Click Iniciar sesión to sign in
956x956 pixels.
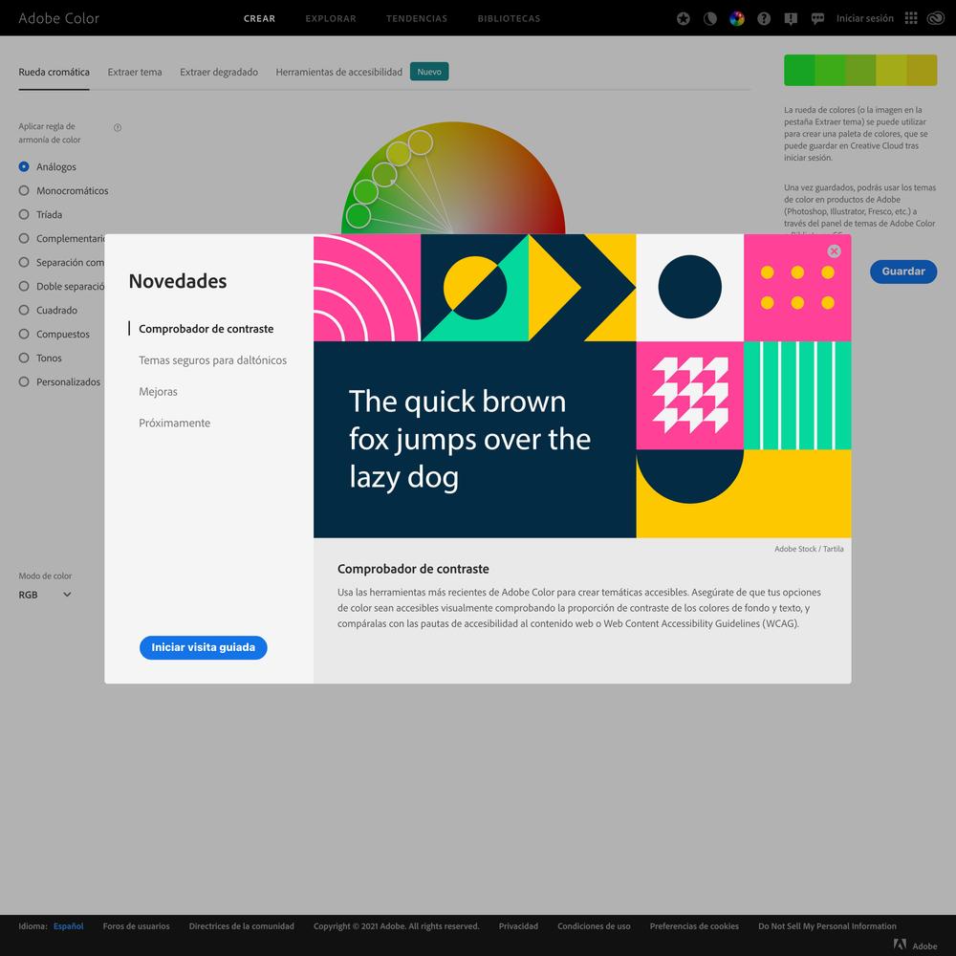[864, 18]
